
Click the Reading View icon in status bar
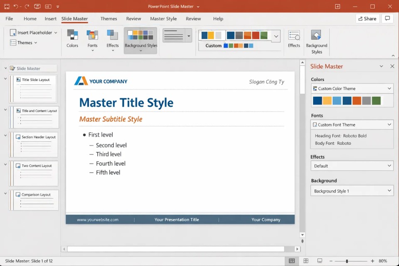320,260
